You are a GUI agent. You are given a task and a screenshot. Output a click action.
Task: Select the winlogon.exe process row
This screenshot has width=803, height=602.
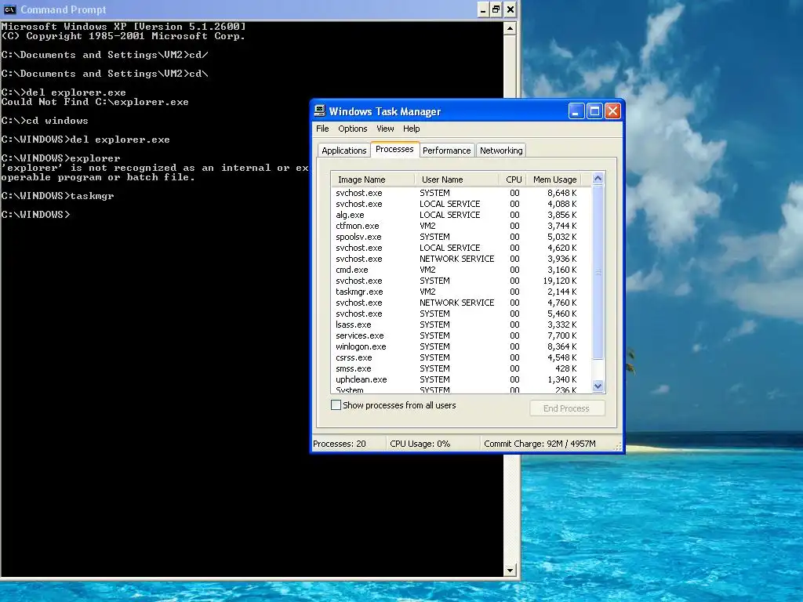click(x=461, y=346)
